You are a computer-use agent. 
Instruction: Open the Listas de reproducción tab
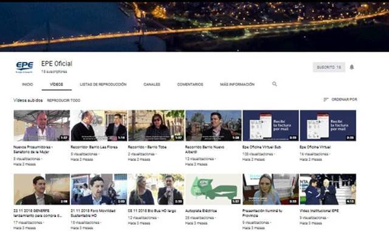click(x=103, y=84)
